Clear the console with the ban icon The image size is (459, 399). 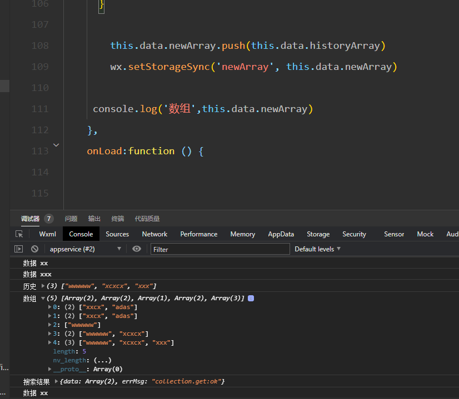coord(34,249)
